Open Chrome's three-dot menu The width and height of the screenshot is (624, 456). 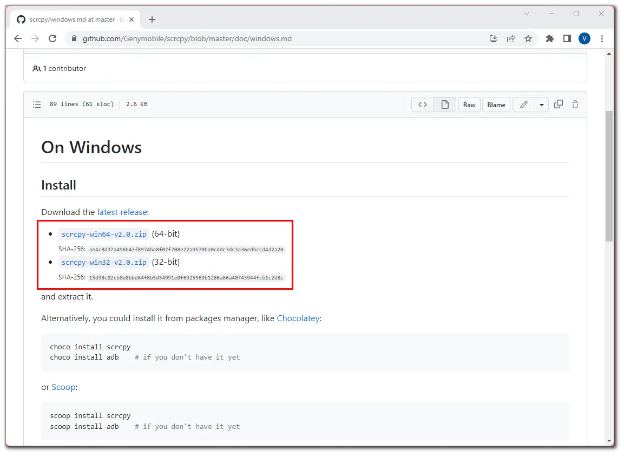click(602, 38)
